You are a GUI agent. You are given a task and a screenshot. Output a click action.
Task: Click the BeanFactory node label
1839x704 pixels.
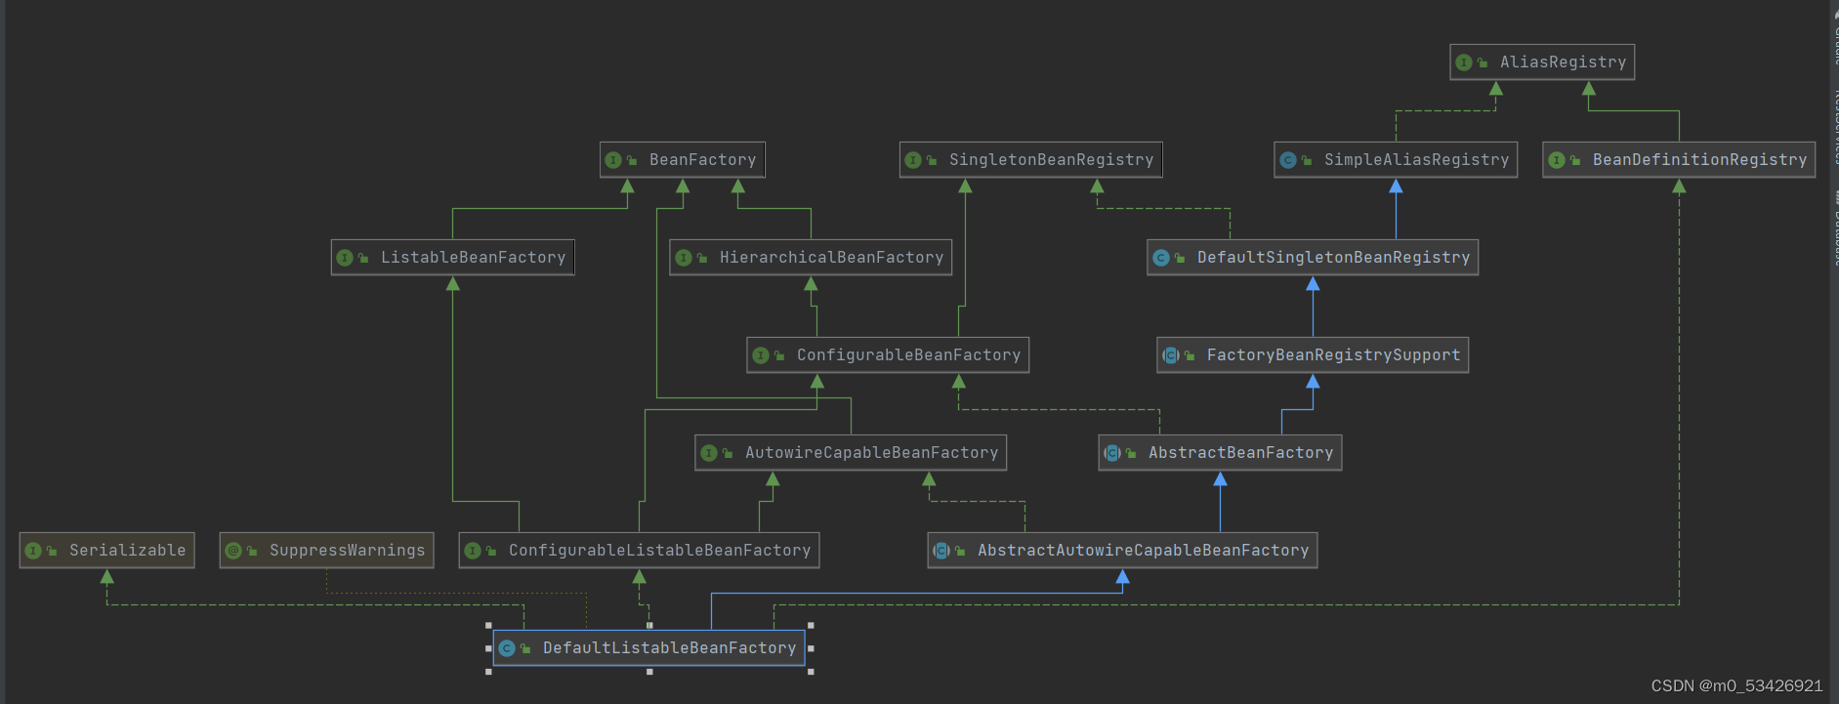(x=702, y=160)
